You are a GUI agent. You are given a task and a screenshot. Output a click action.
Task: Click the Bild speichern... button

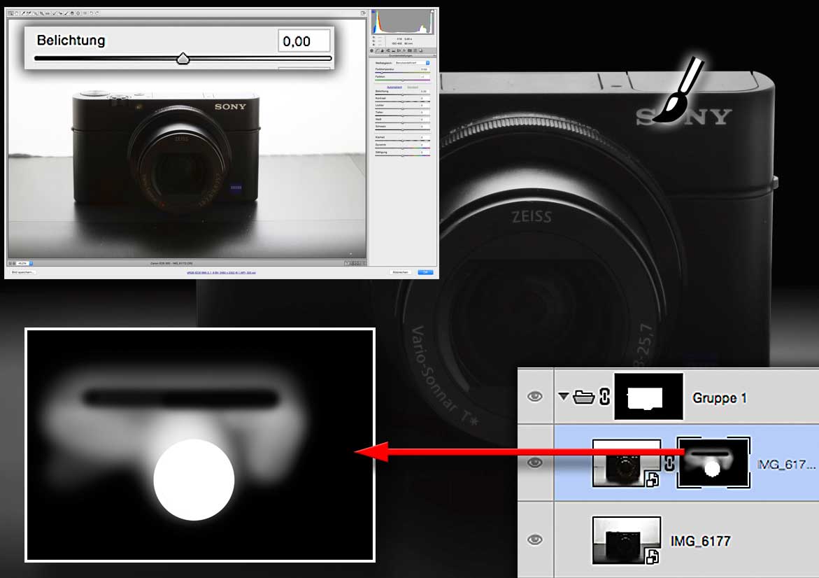(23, 272)
